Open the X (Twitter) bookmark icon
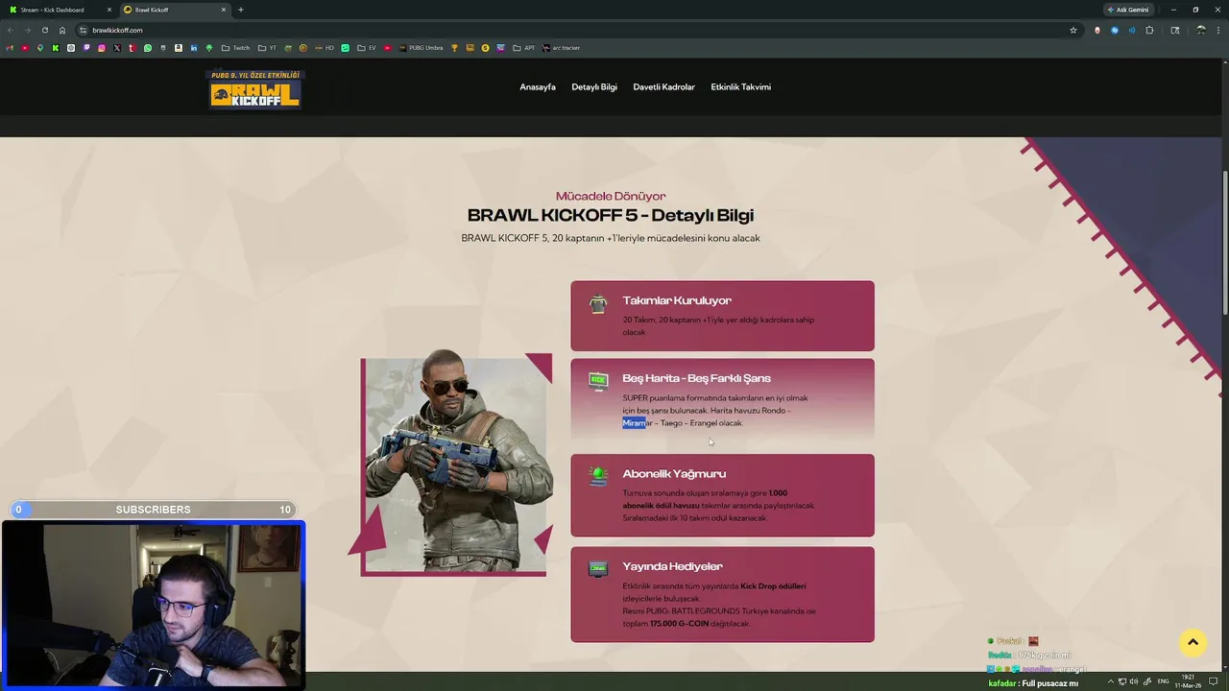This screenshot has height=691, width=1229. [117, 48]
